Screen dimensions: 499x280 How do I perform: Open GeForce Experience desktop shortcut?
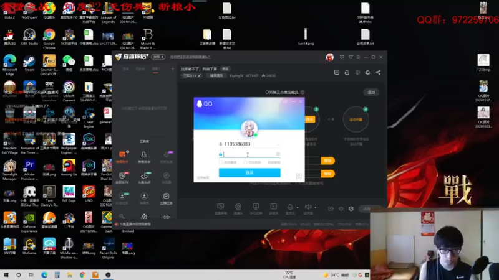click(29, 222)
